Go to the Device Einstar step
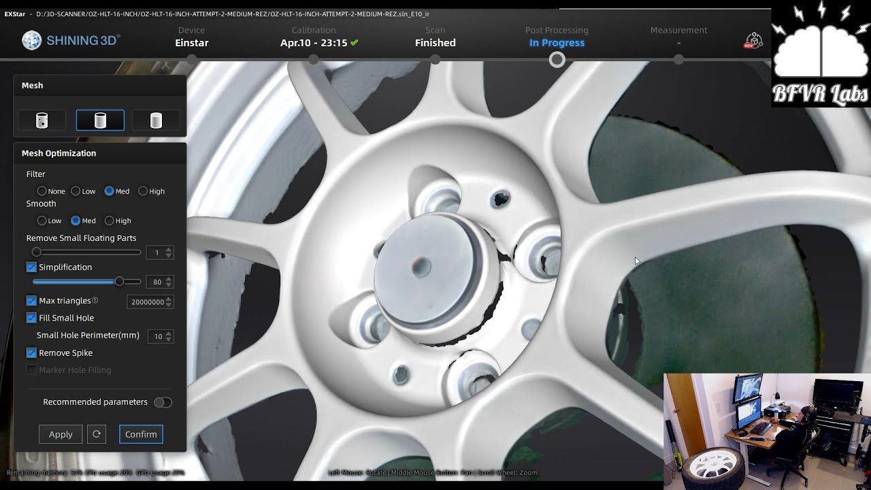The width and height of the screenshot is (871, 490). [192, 37]
